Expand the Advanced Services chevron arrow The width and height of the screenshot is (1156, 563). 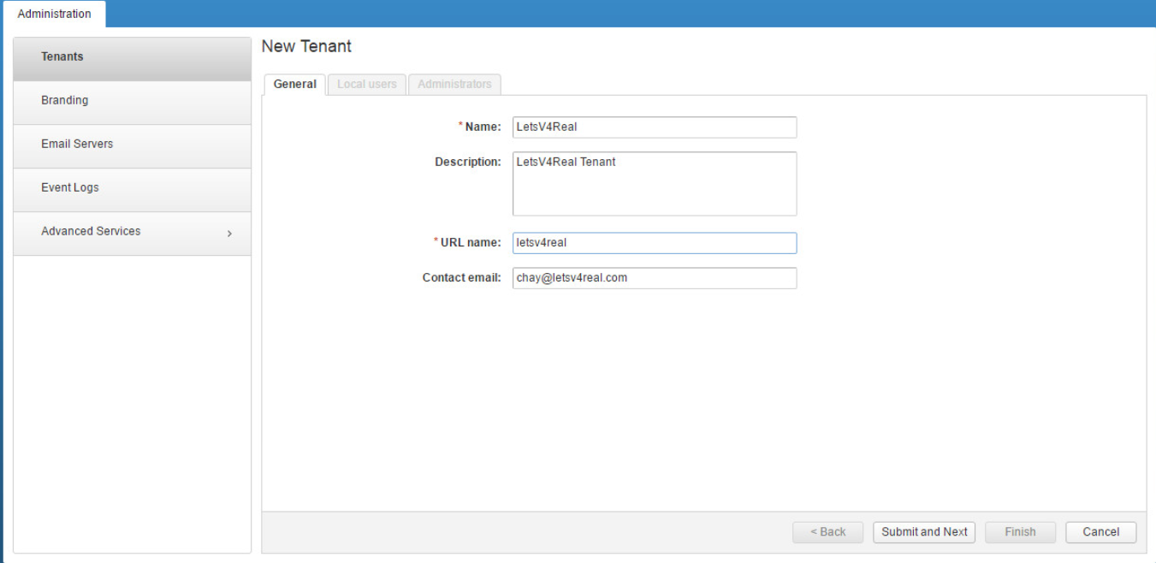click(x=229, y=234)
